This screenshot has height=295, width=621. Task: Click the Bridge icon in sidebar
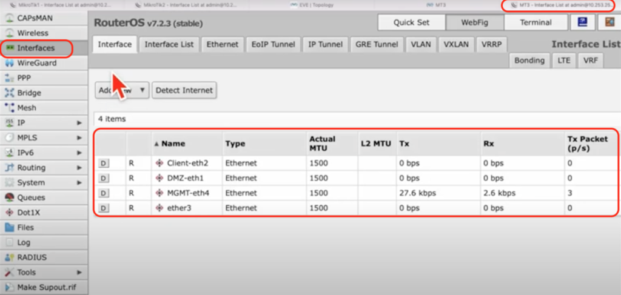coord(9,93)
